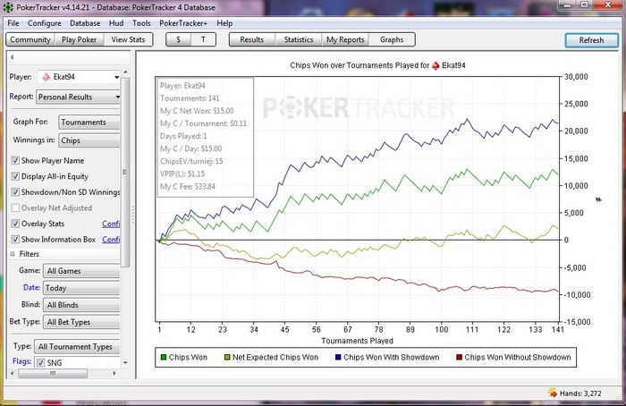
Task: Toggle Show Player Name checkbox
Action: point(15,160)
